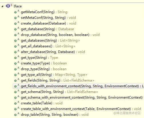Image resolution: width=144 pixels, height=118 pixels.
Task: Click green circle icon next to get_database
Action: coord(15,29)
